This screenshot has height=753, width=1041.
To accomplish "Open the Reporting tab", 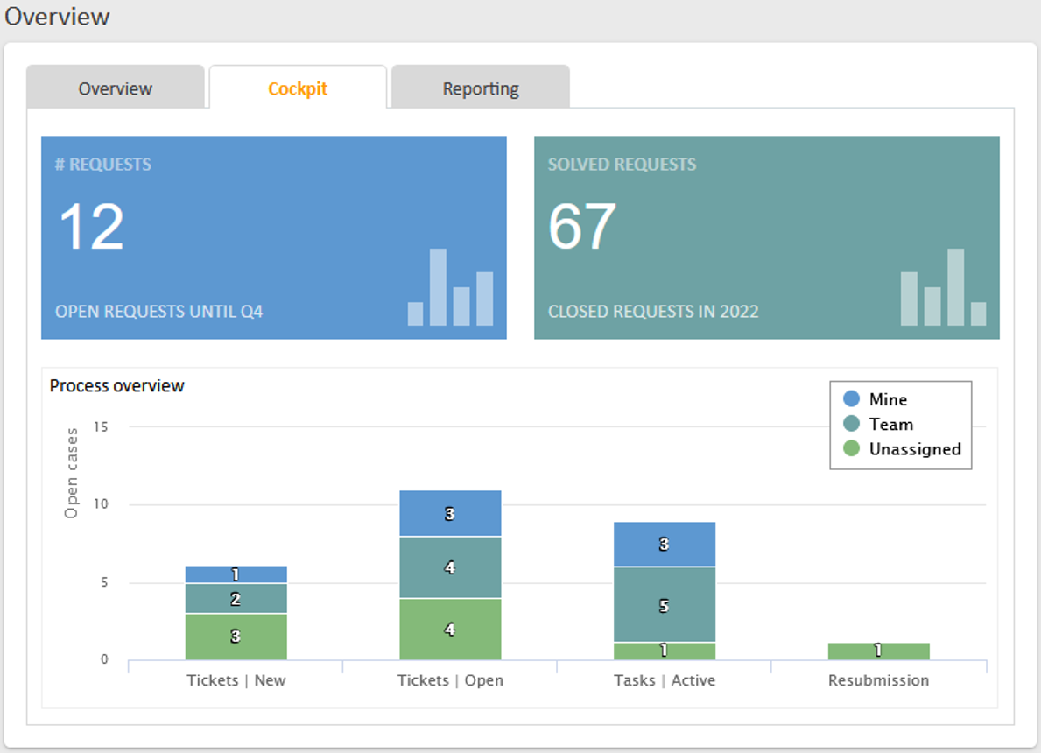I will tap(480, 88).
